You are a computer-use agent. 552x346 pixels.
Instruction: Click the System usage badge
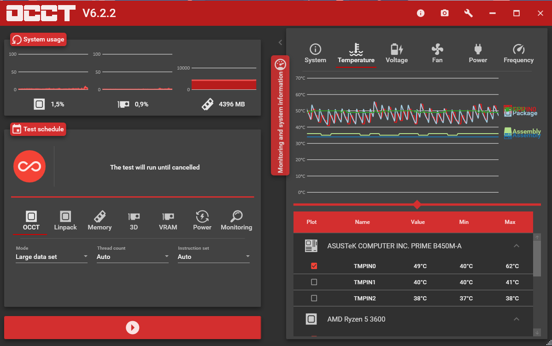coord(38,40)
